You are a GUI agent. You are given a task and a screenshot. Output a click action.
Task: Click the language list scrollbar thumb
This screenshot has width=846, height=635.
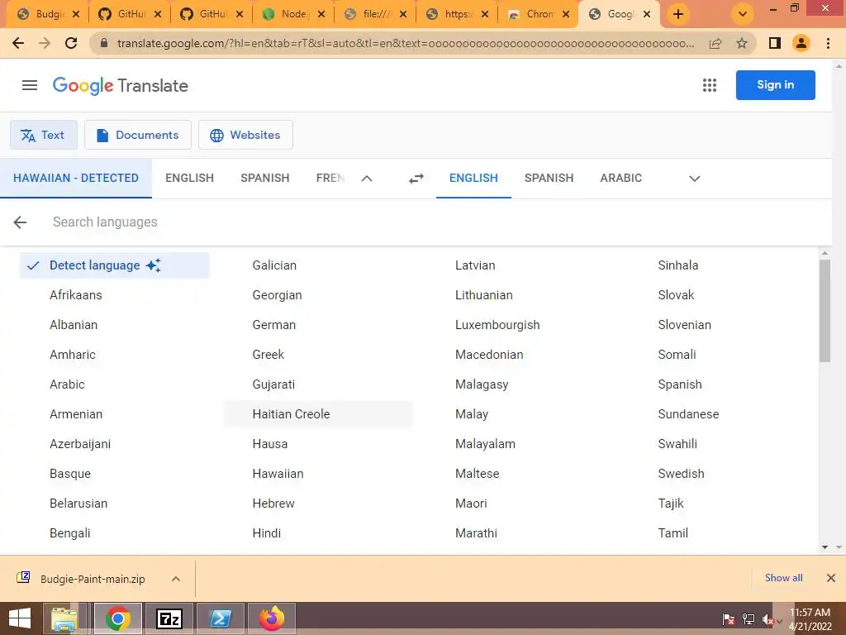click(825, 311)
